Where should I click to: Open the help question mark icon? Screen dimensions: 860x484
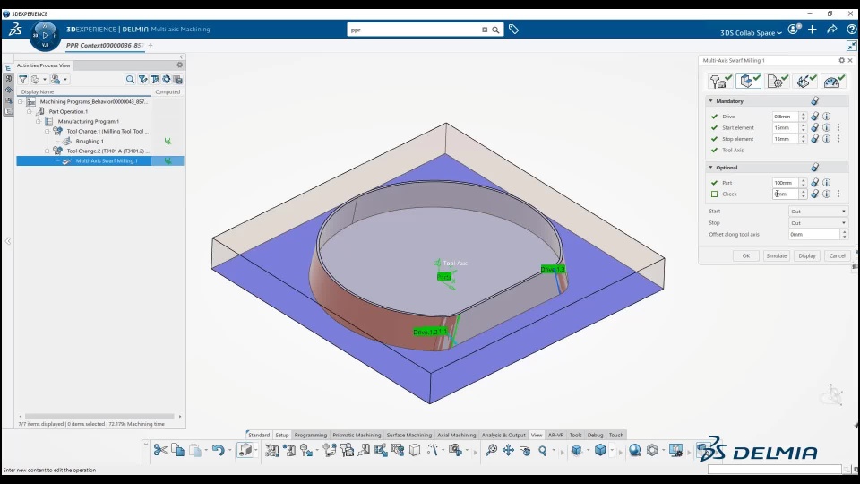pyautogui.click(x=851, y=30)
